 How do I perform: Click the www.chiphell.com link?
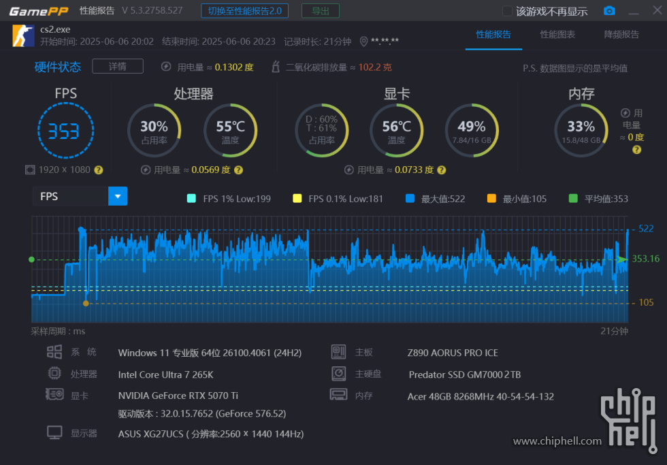[x=557, y=441]
